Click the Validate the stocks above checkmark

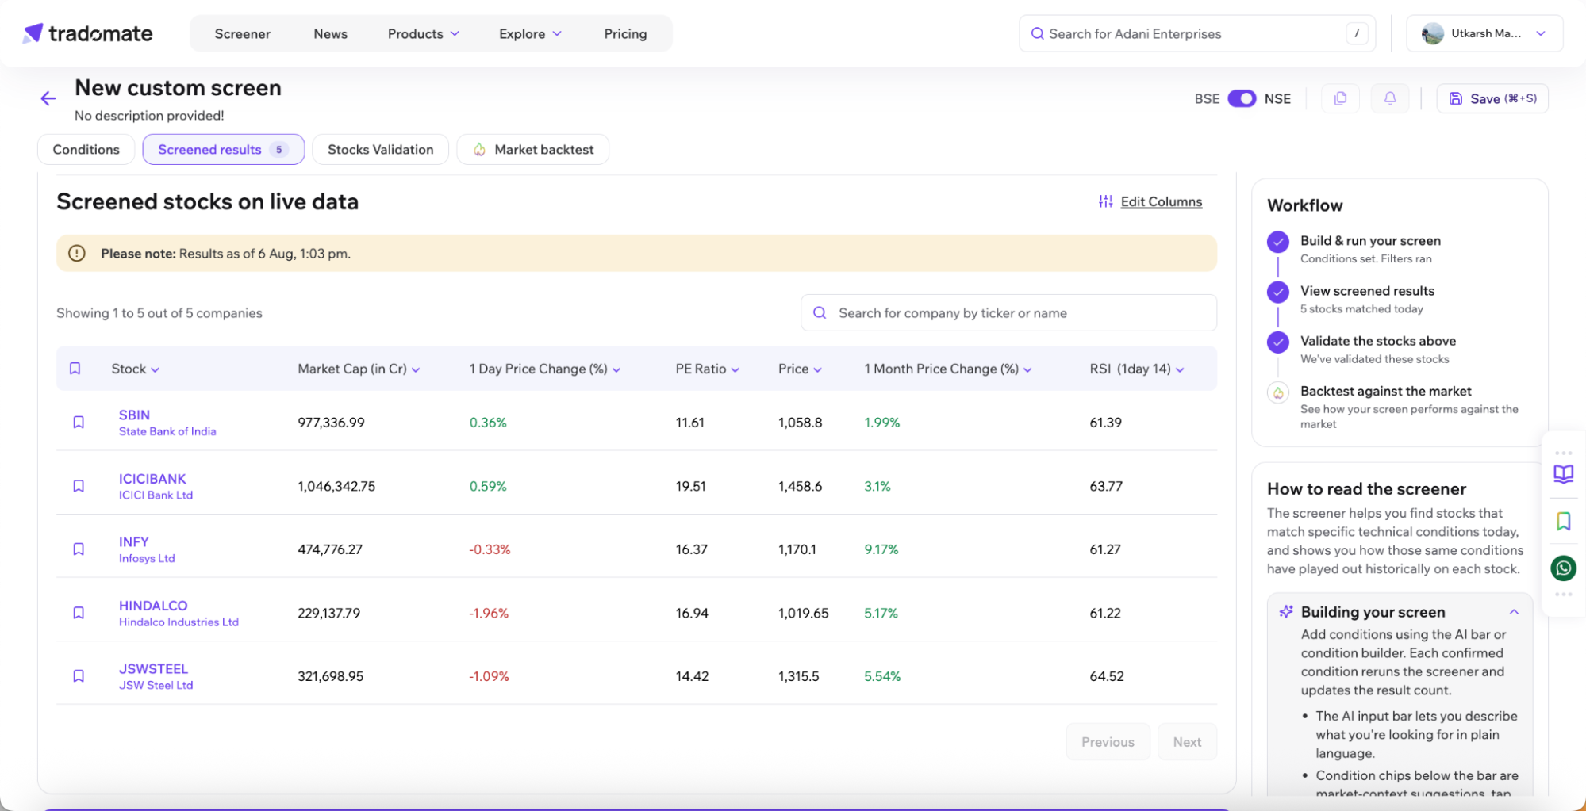(1277, 342)
